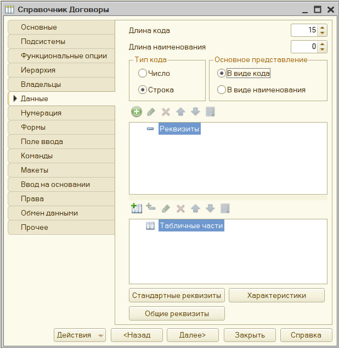Viewport: 339px width, 348px height.
Task: Click the table icon beside Табличные части
Action: point(150,226)
